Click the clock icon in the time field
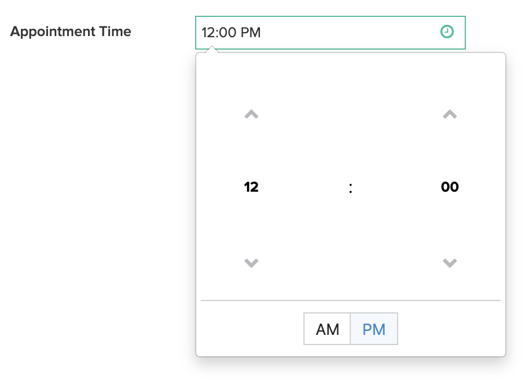The width and height of the screenshot is (529, 380). pos(446,32)
